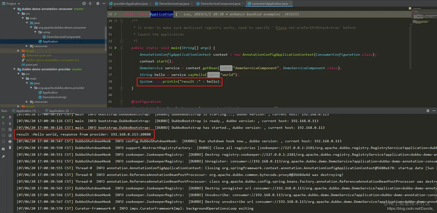Click AnnotationConfigApplicationContext type on line 34
The width and height of the screenshot is (437, 213).
pyautogui.click(x=175, y=54)
